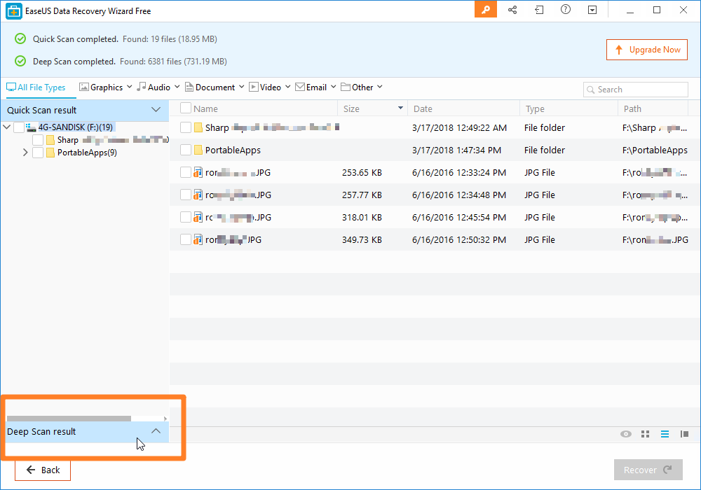Viewport: 701px width, 490px height.
Task: Click the tree panel horizontal scrollbar
Action: pyautogui.click(x=69, y=419)
